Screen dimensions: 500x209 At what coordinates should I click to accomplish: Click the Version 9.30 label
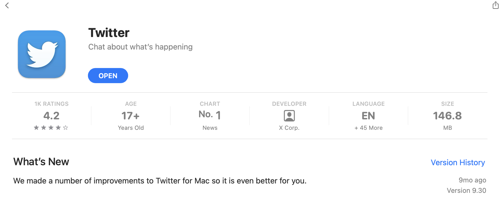coord(466,190)
